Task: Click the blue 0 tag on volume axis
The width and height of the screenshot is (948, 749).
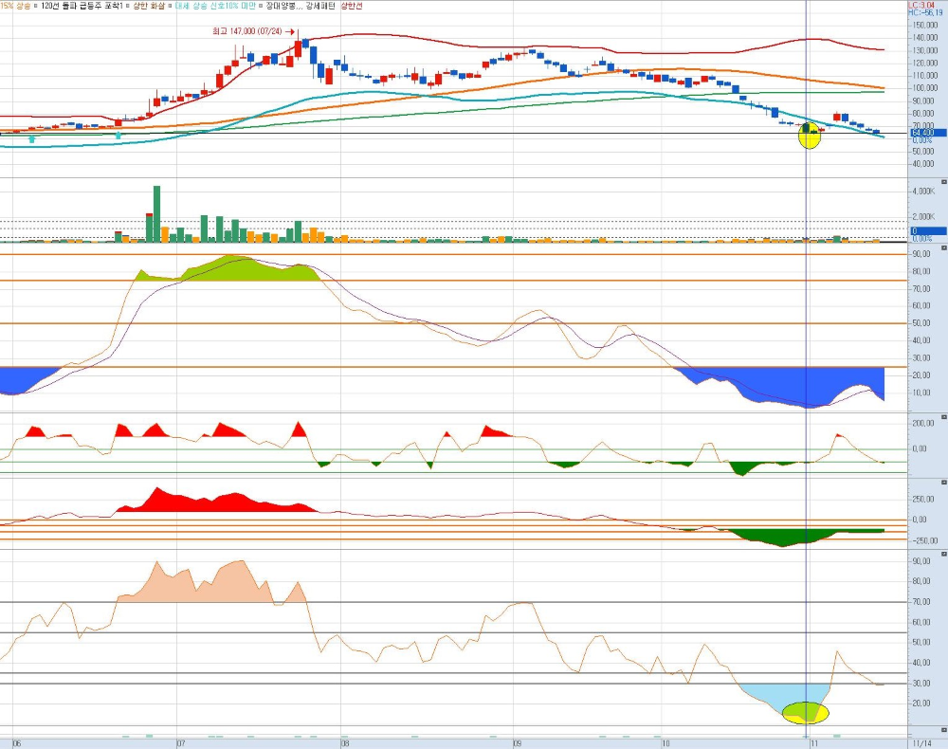Action: point(928,231)
